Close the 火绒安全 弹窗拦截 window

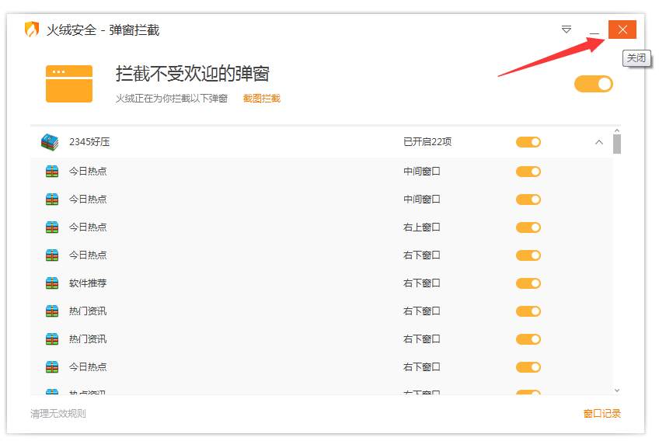pos(622,30)
